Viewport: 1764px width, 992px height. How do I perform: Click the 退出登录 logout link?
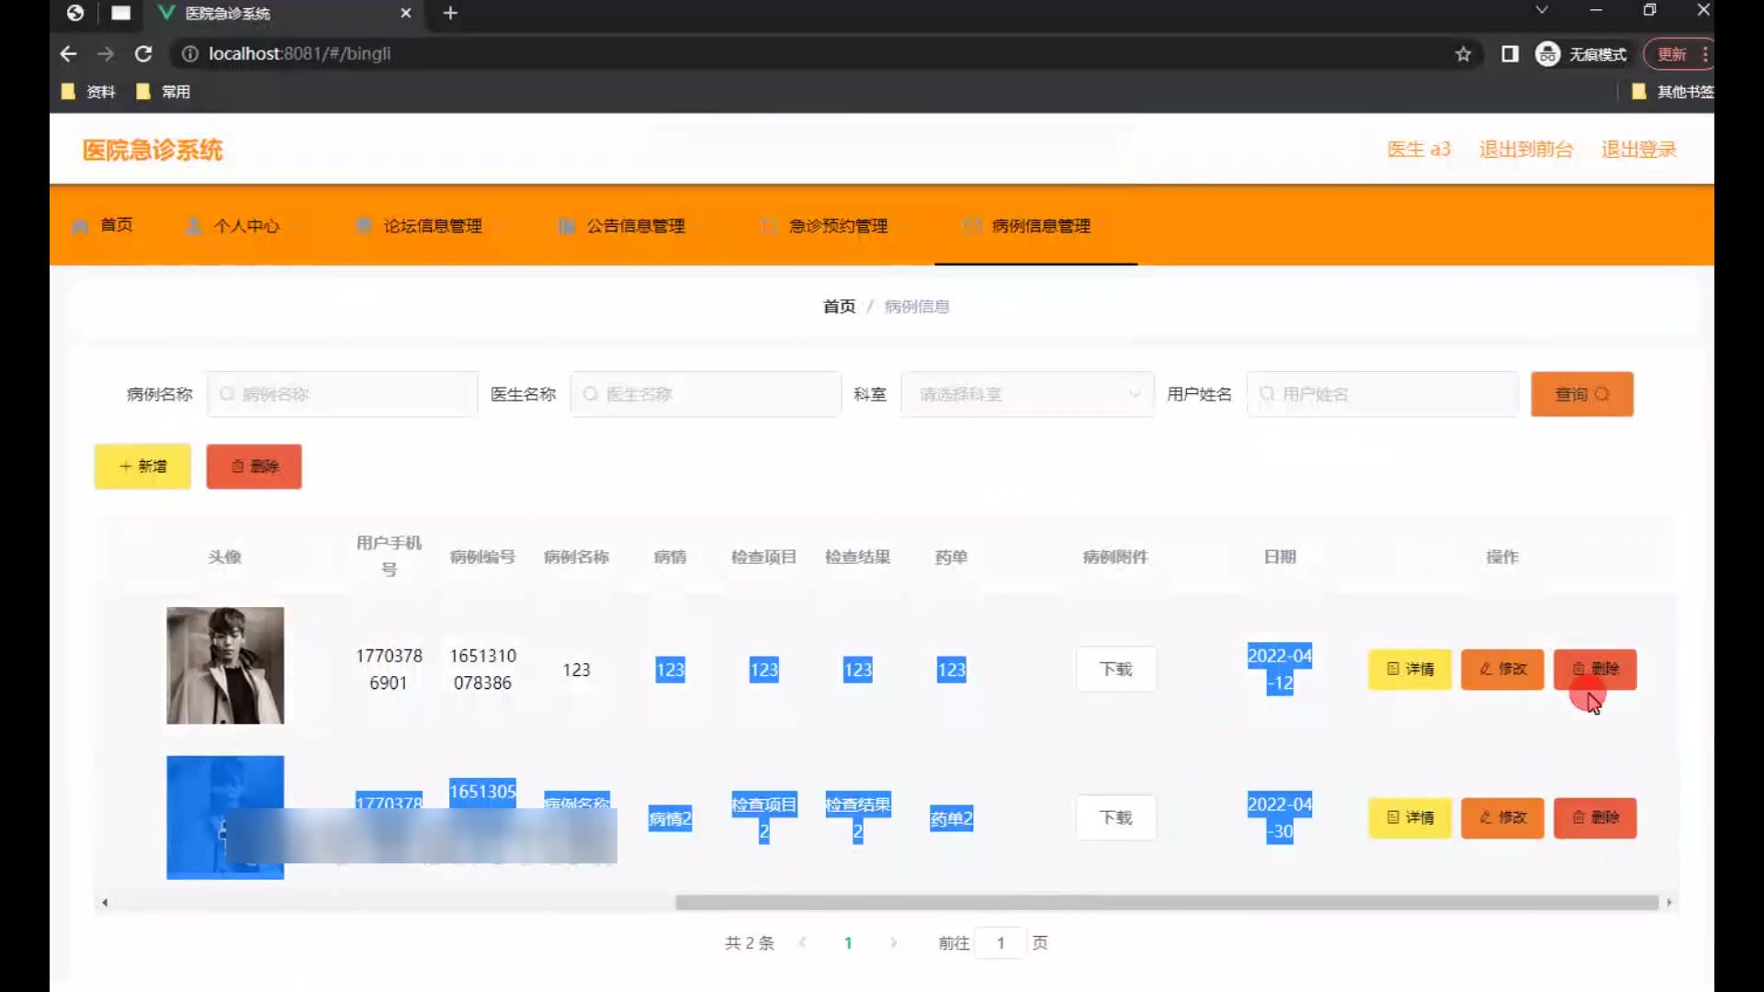tap(1638, 150)
